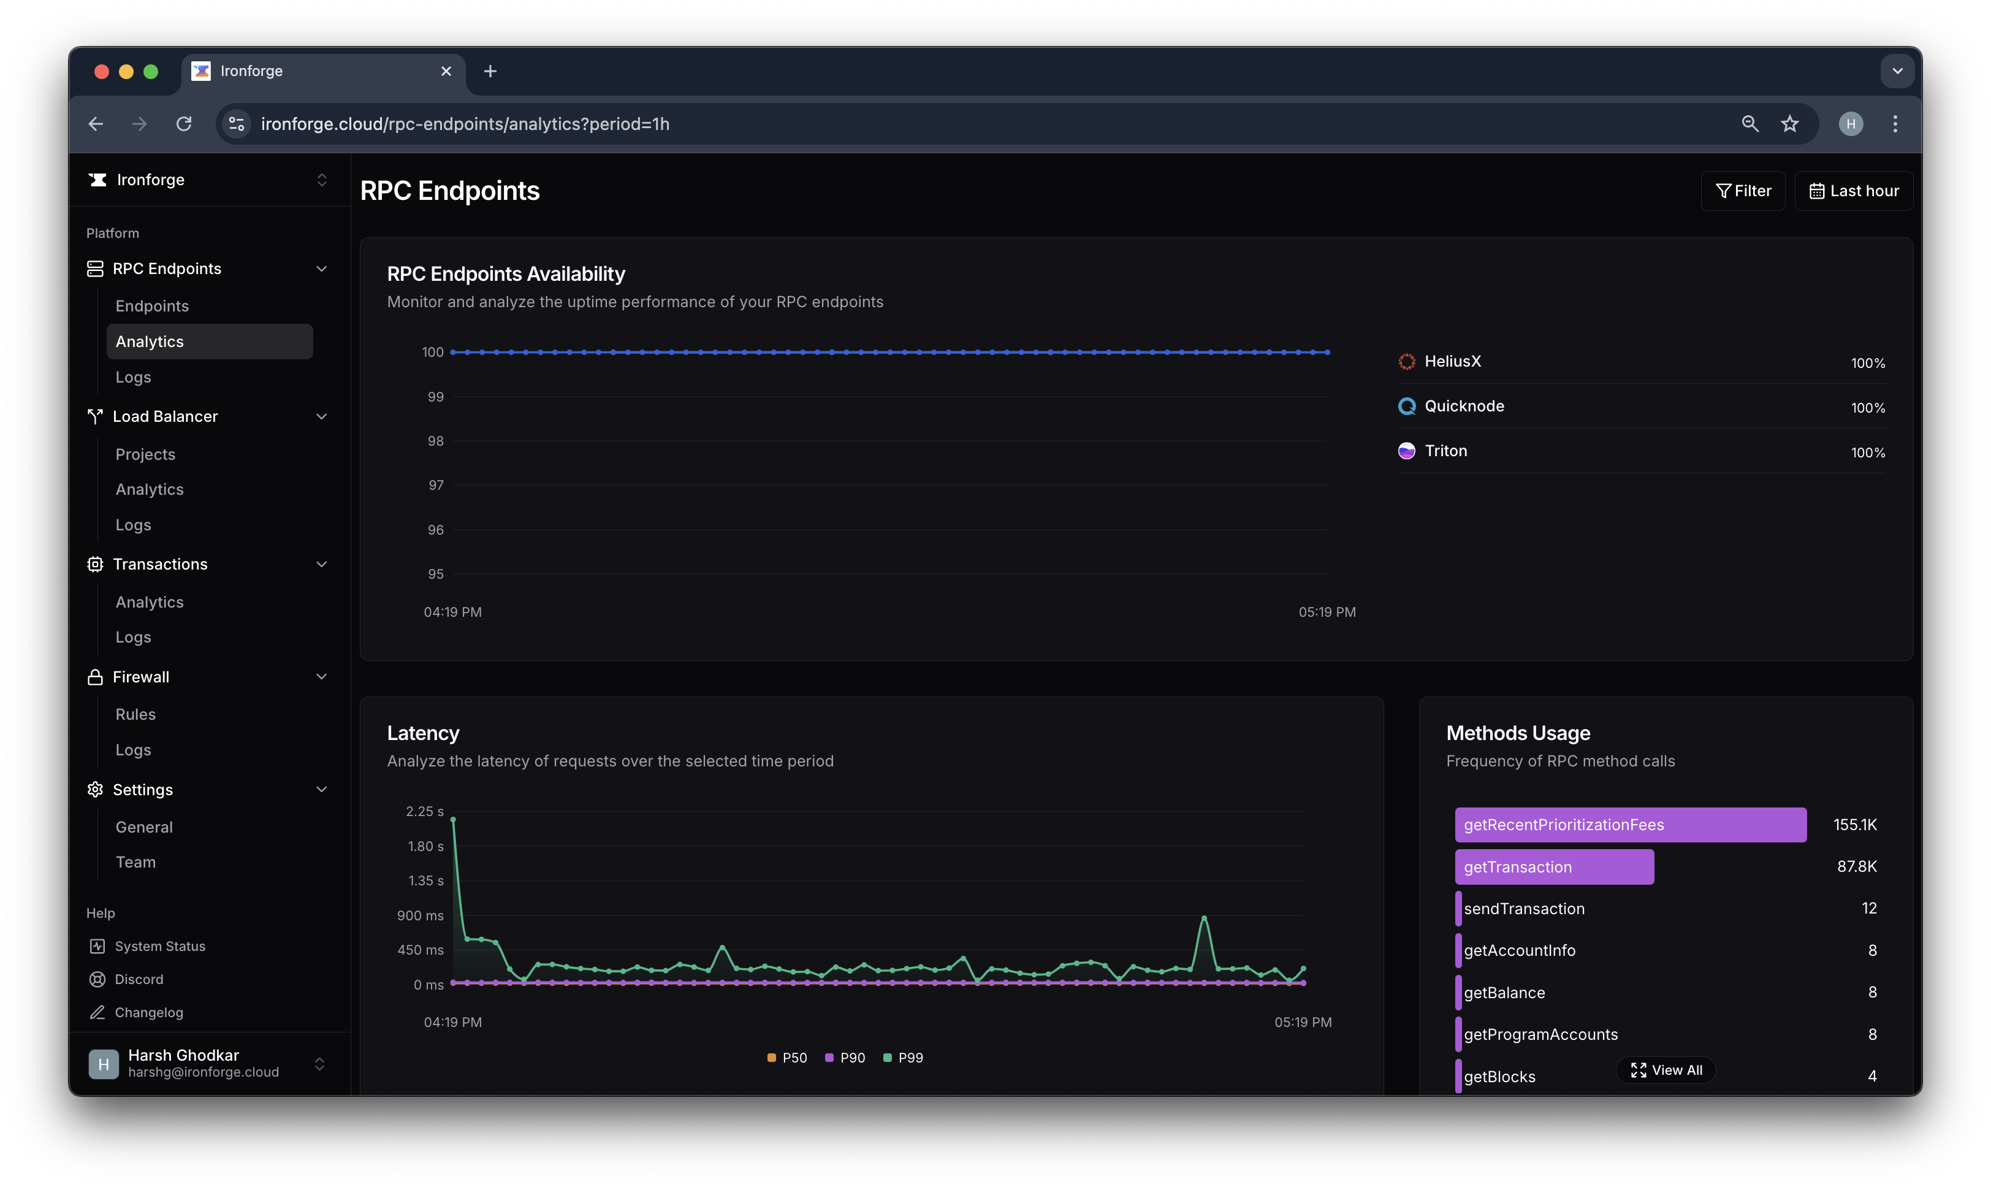Reload the page
1991x1187 pixels.
click(x=184, y=124)
